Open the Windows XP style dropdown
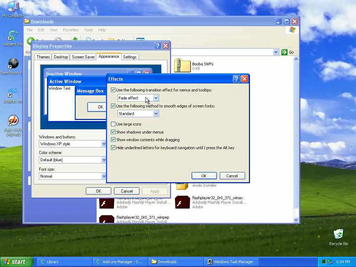 pos(104,144)
